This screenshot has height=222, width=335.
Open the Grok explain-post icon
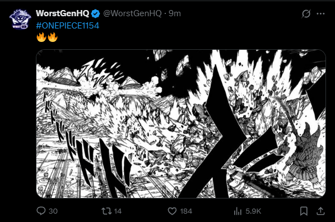pyautogui.click(x=306, y=13)
